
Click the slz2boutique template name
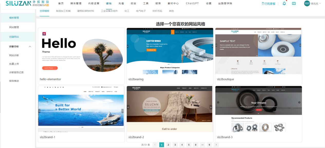pos(226,79)
